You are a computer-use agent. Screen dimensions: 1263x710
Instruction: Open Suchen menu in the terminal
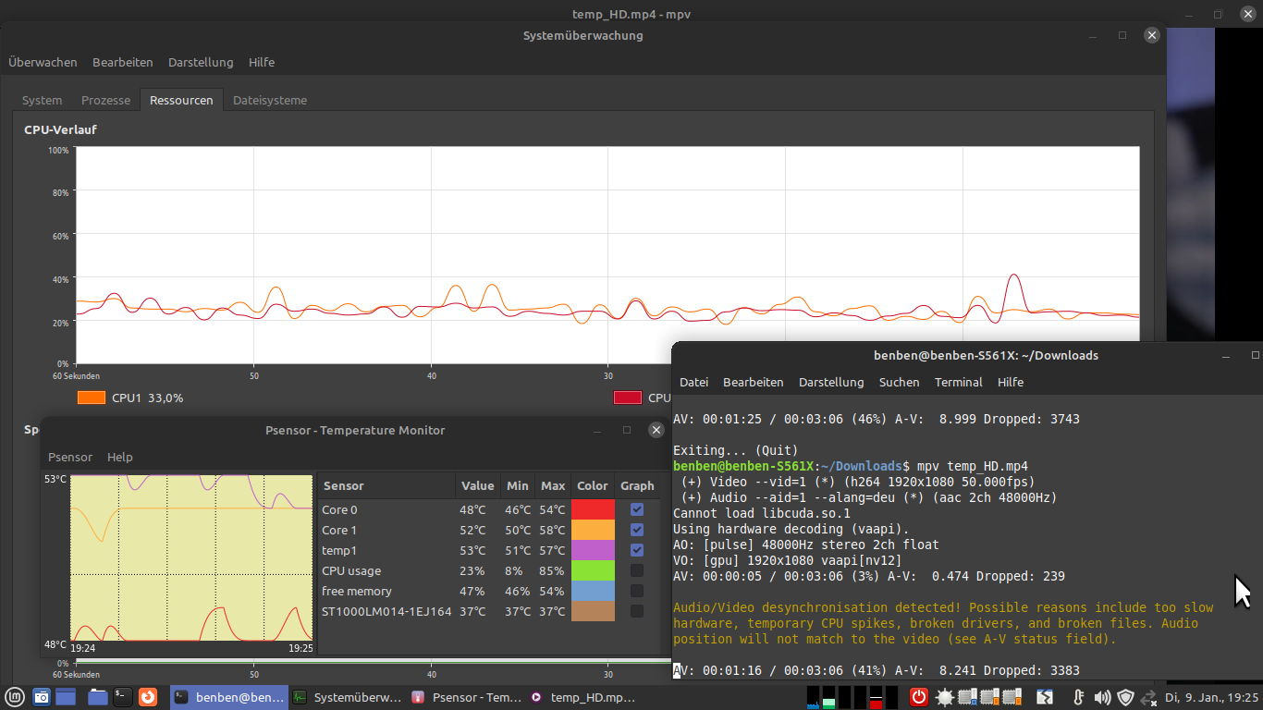click(x=900, y=382)
